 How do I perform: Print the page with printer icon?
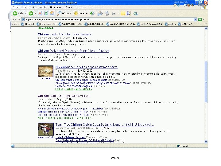[x=107, y=14]
